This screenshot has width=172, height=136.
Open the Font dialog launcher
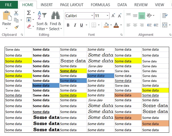(x=121, y=35)
